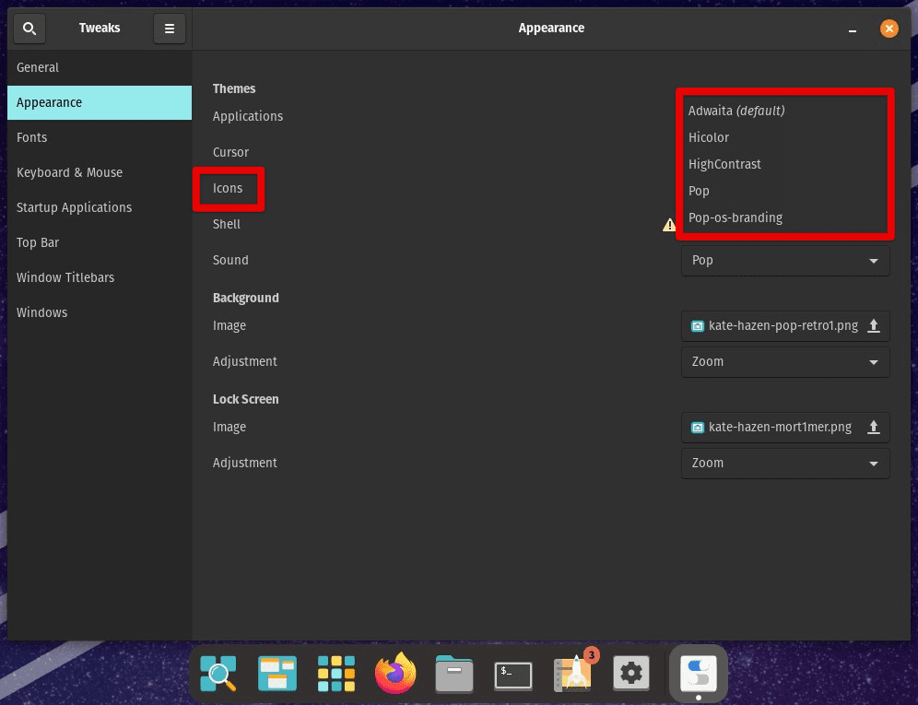Open the Background Adjustment dropdown showing Zoom

[784, 362]
